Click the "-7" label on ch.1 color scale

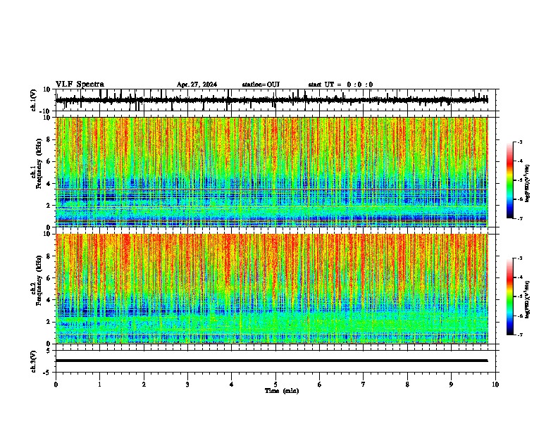click(x=520, y=218)
